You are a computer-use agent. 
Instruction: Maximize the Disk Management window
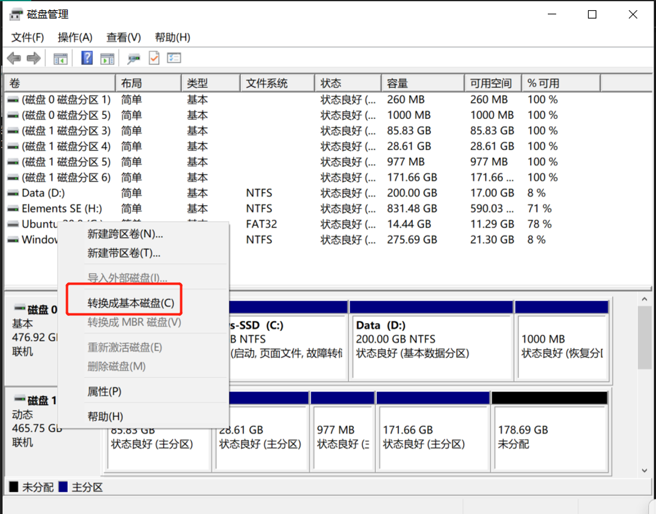click(x=592, y=14)
